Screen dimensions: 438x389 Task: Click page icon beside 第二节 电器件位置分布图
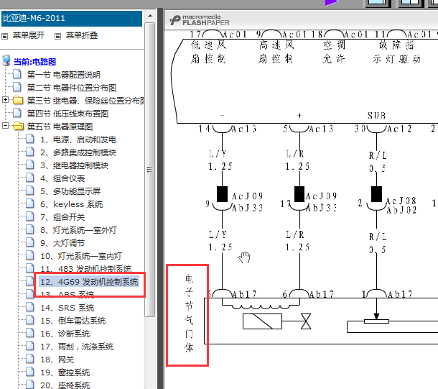(17, 87)
